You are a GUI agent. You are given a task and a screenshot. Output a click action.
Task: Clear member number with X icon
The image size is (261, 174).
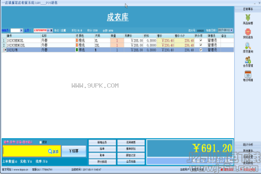tap(51, 31)
